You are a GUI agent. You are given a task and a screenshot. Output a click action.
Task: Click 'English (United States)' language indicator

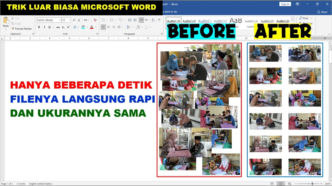coord(40,184)
